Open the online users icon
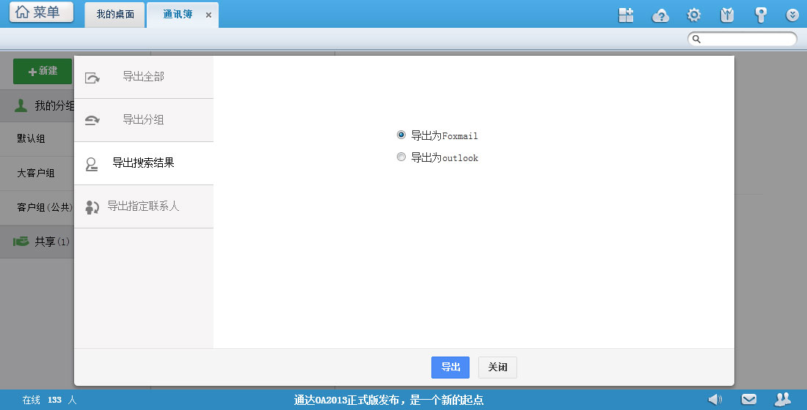 pos(783,399)
